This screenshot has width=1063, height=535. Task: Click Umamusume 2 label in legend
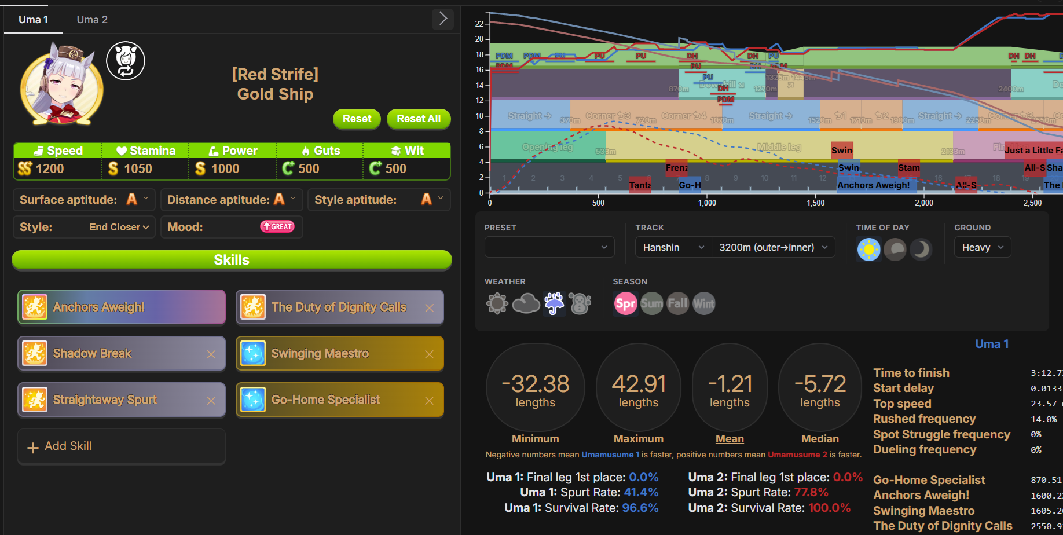pyautogui.click(x=797, y=455)
